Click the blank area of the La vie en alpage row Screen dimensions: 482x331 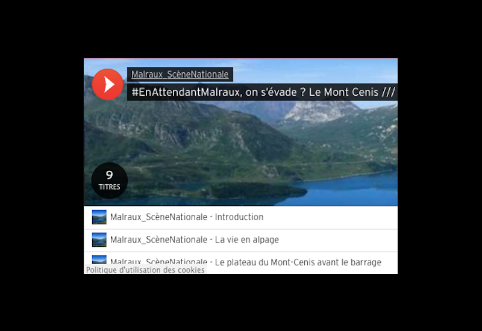(x=338, y=240)
